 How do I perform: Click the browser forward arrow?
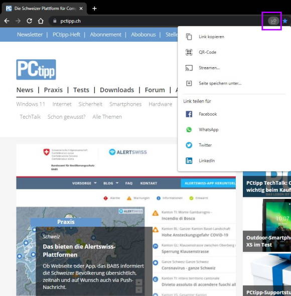18,21
